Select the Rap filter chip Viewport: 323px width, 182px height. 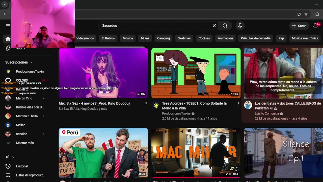tap(281, 38)
